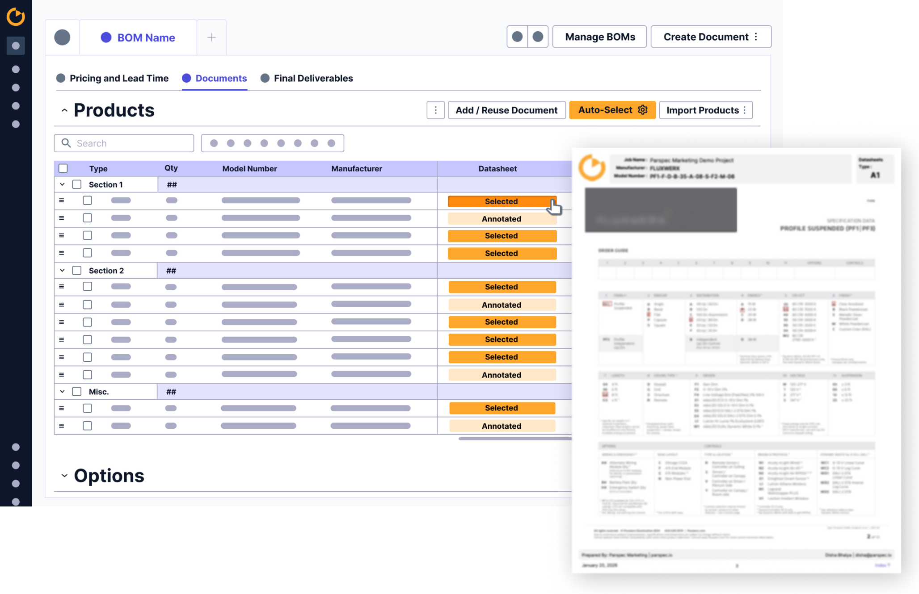Expand the Options section
Viewport: 919px width, 594px height.
click(x=64, y=476)
